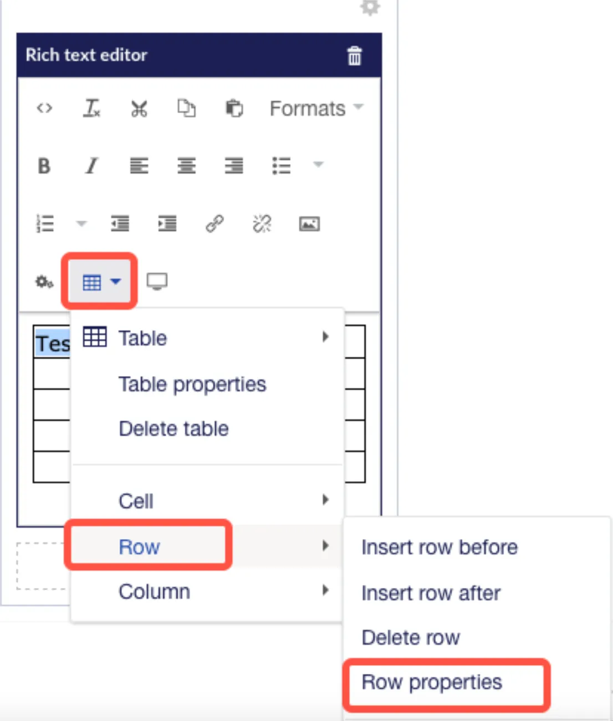The height and width of the screenshot is (721, 613).
Task: Toggle center text alignment
Action: [187, 166]
